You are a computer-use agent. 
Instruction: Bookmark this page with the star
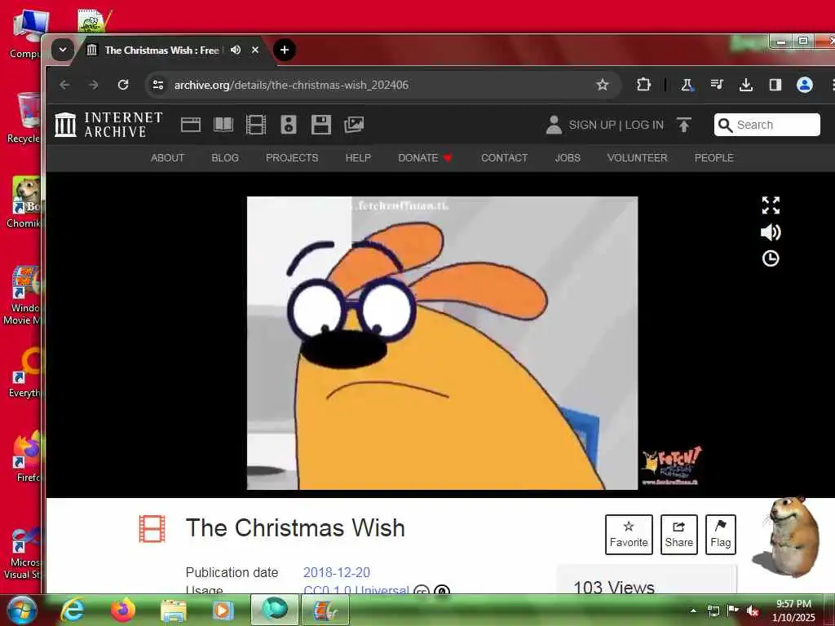[603, 85]
